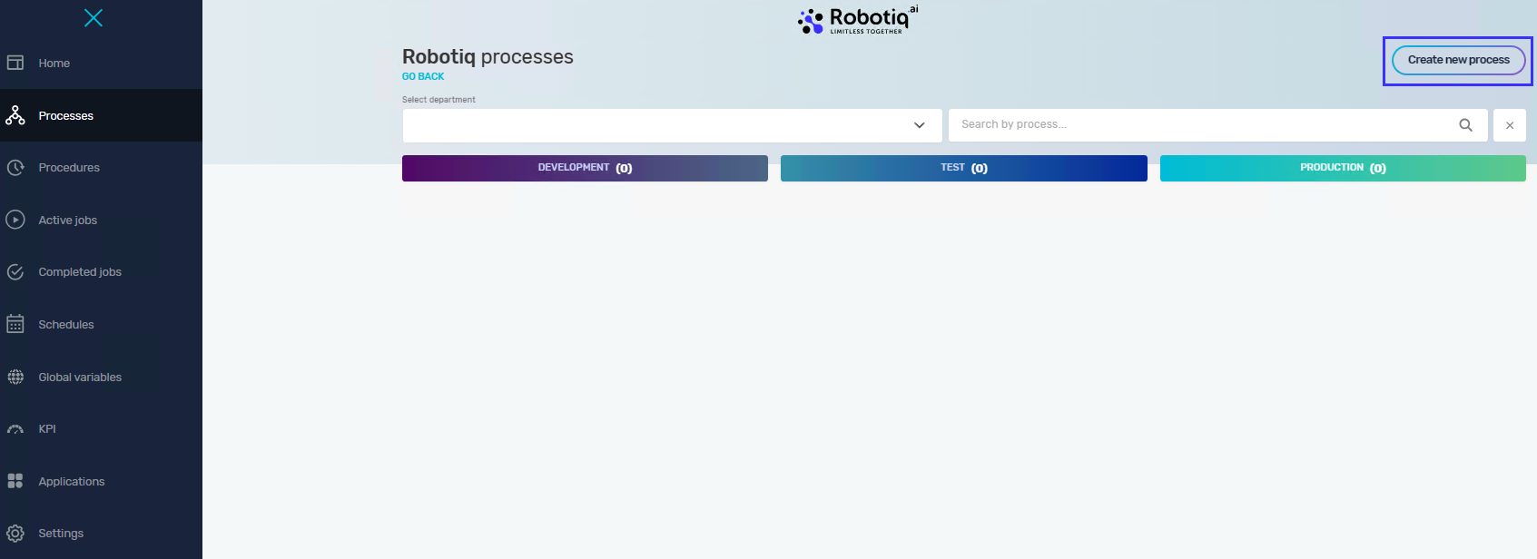Click the Processes node icon

click(x=15, y=115)
